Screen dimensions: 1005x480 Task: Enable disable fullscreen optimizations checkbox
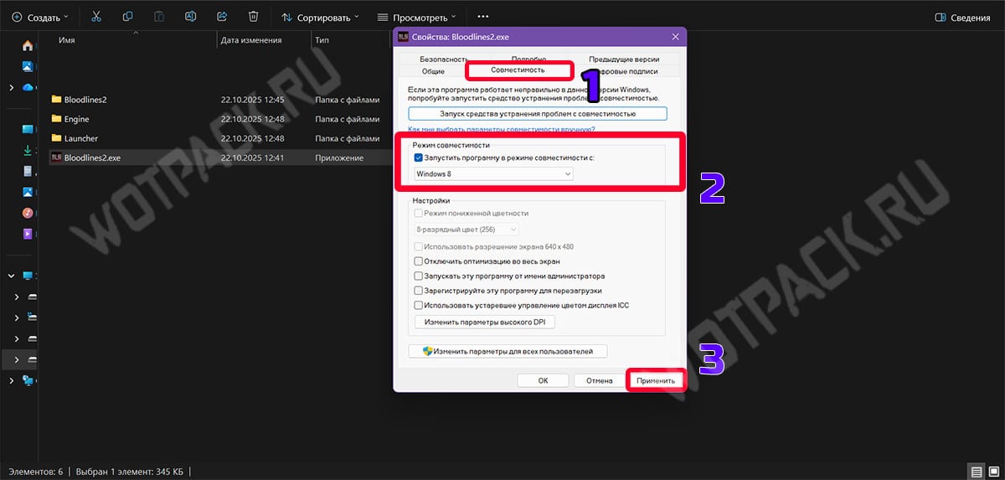click(420, 261)
